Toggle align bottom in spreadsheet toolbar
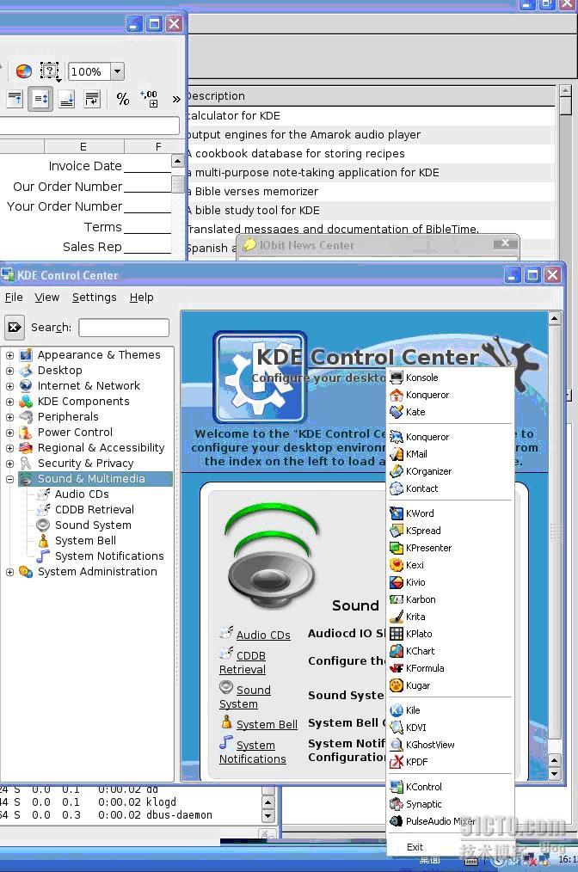Viewport: 578px width, 872px height. click(67, 99)
